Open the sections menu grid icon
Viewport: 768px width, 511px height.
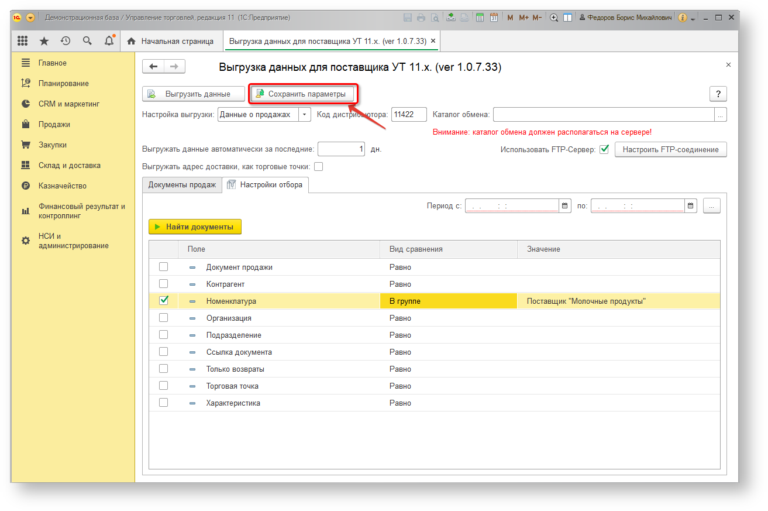click(23, 41)
